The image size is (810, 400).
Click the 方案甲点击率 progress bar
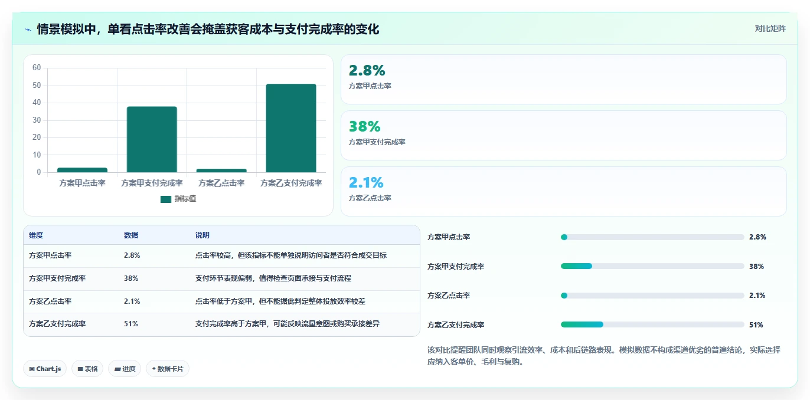(x=652, y=237)
